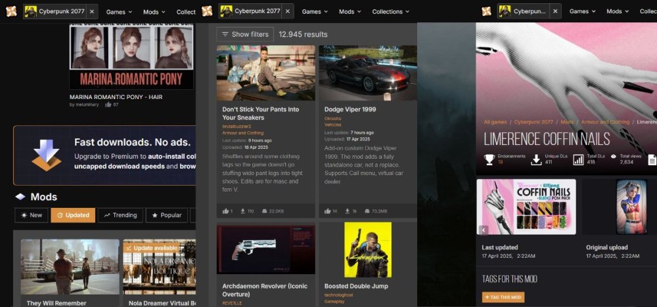Click author name melumiary under Marina mod
657x307 pixels.
point(87,104)
